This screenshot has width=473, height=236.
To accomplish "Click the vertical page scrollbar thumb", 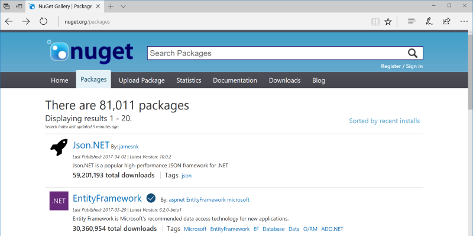I will tap(470, 72).
